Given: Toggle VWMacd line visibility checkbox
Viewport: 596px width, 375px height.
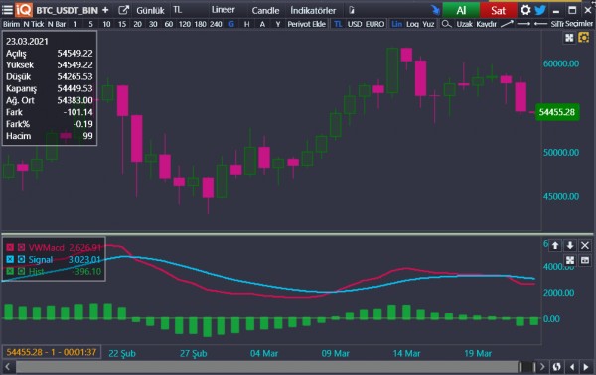Looking at the screenshot, I should click(x=10, y=247).
